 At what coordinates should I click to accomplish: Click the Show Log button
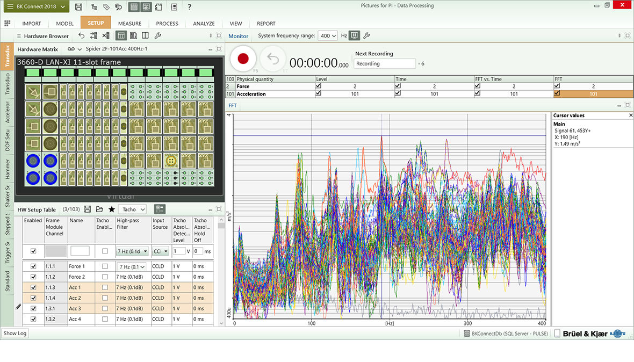tap(15, 334)
